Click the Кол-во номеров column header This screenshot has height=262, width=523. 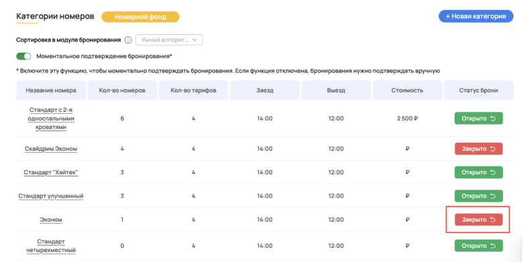tap(122, 90)
